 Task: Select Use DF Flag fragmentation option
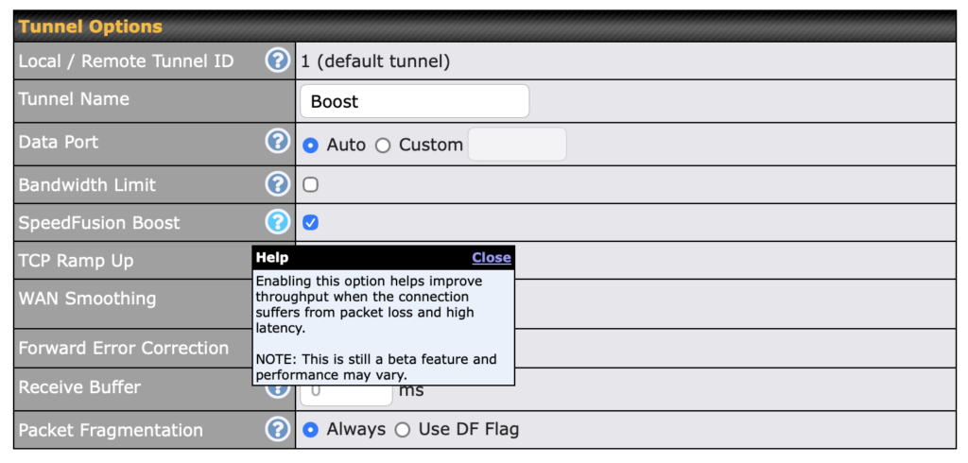[x=403, y=429]
